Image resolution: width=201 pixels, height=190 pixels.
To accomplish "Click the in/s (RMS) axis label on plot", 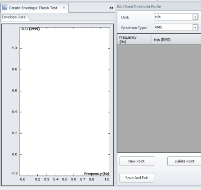I will pyautogui.click(x=31, y=29).
